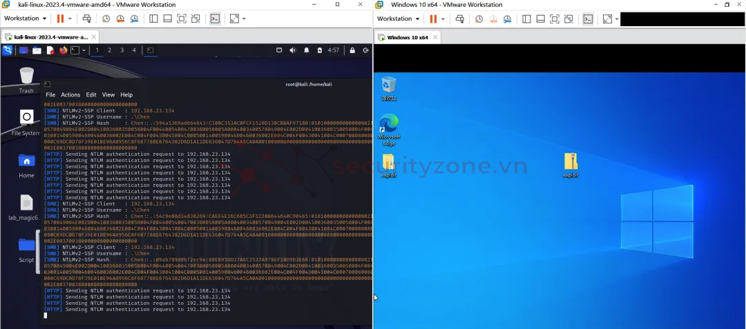Click the root@kali: /home/kali title bar

(x=308, y=85)
